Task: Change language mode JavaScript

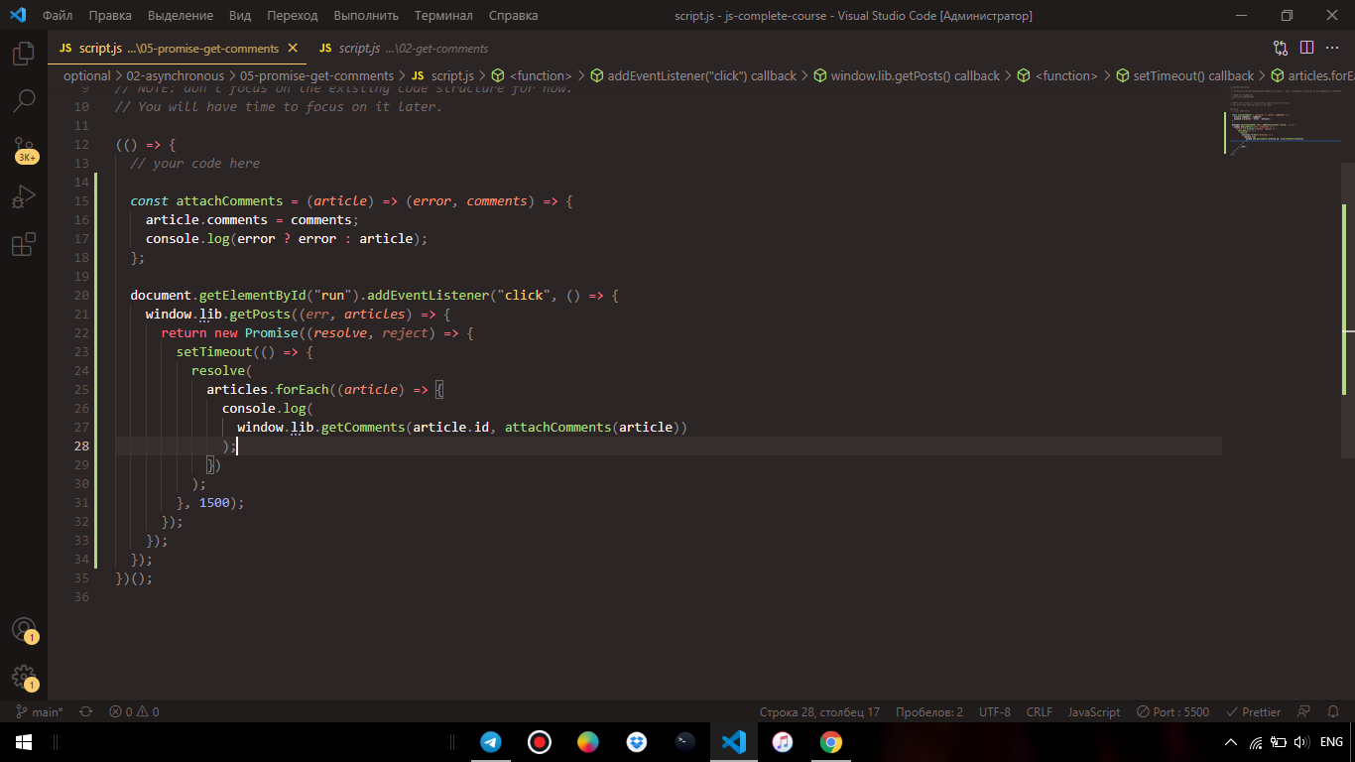Action: coord(1094,712)
